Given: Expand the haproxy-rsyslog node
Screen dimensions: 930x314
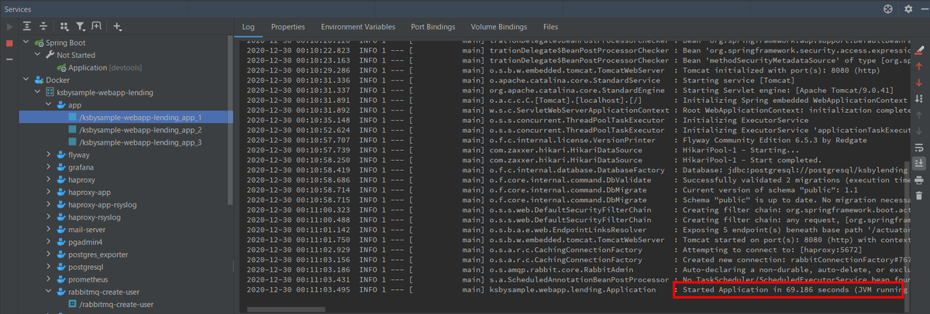Looking at the screenshot, I should pyautogui.click(x=49, y=217).
